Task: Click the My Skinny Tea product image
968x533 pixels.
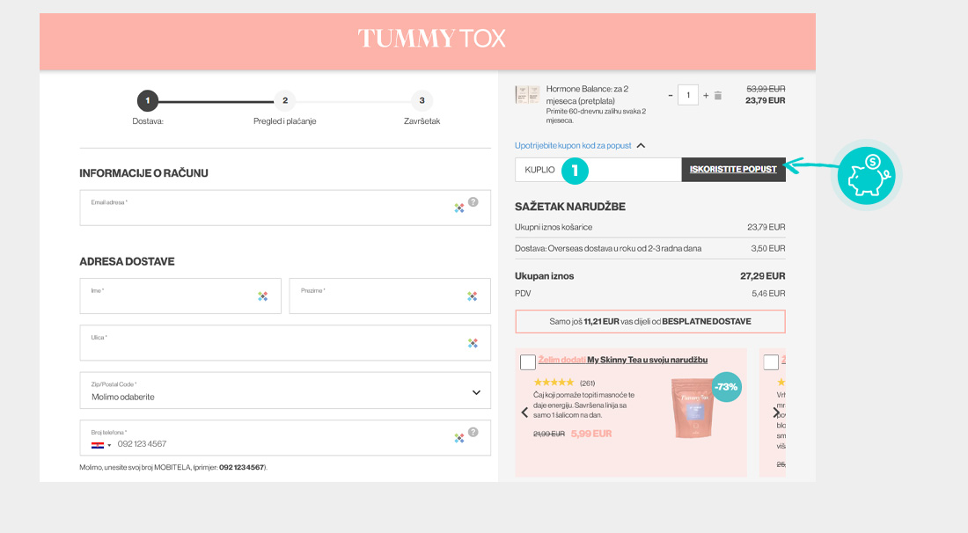Action: point(694,408)
